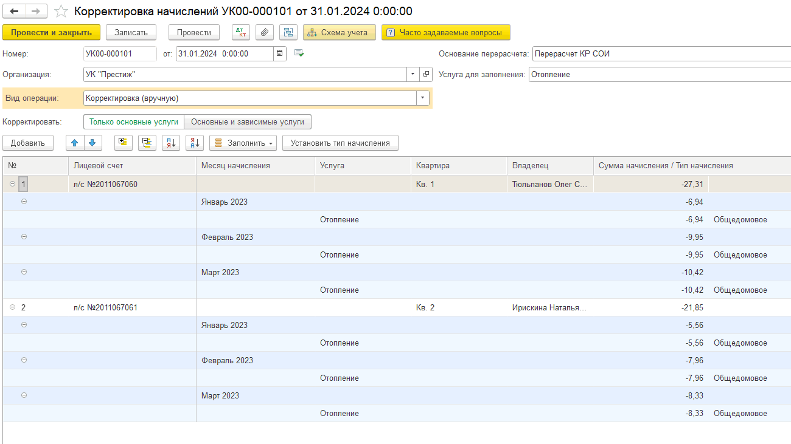Add document to favorites with star icon
791x444 pixels.
(x=61, y=12)
